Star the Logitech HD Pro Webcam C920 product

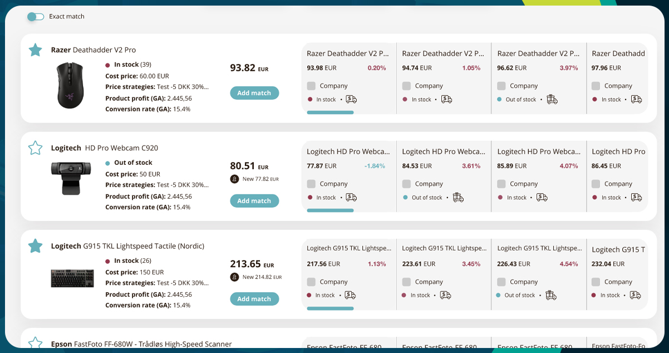(x=35, y=148)
